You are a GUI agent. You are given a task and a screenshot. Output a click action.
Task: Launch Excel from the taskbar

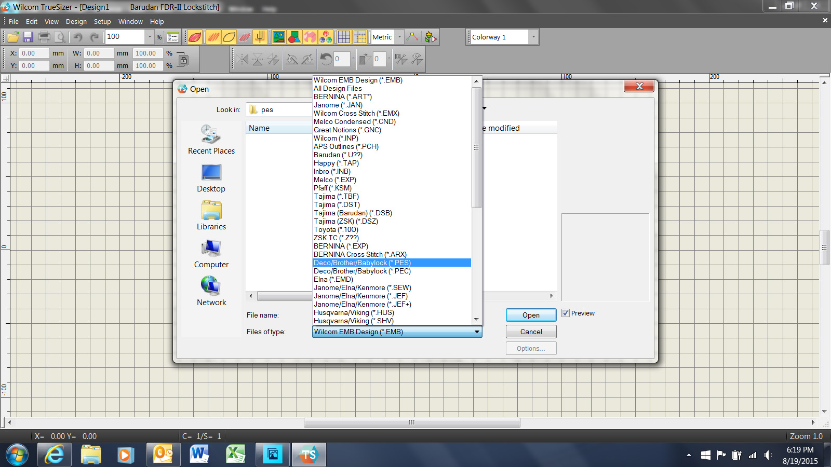(236, 455)
